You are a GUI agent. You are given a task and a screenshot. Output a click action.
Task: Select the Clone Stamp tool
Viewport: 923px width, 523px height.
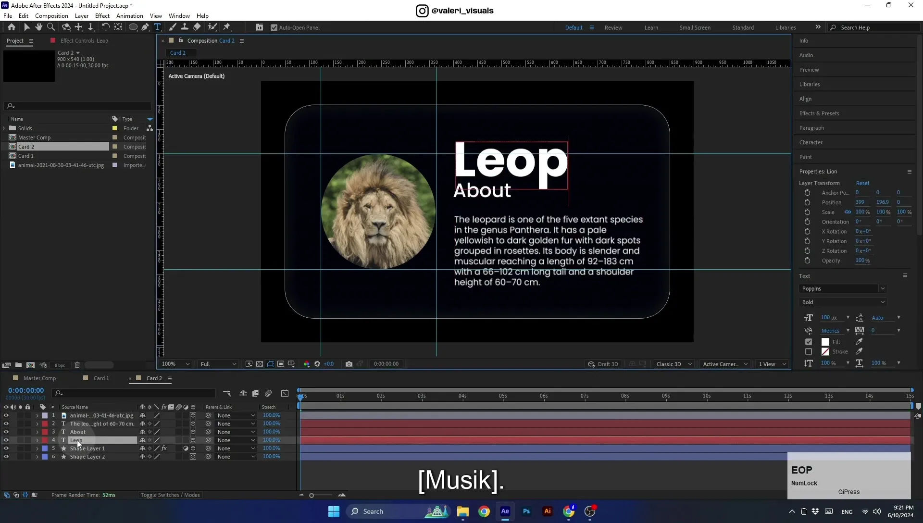[185, 27]
